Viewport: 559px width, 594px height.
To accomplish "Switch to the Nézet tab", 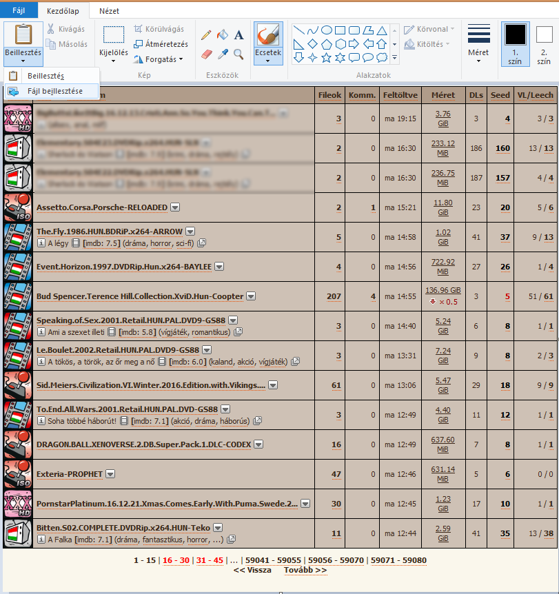I will [109, 11].
